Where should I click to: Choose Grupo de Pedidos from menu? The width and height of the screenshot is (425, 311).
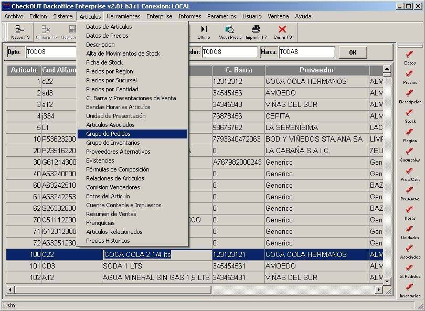click(x=133, y=134)
